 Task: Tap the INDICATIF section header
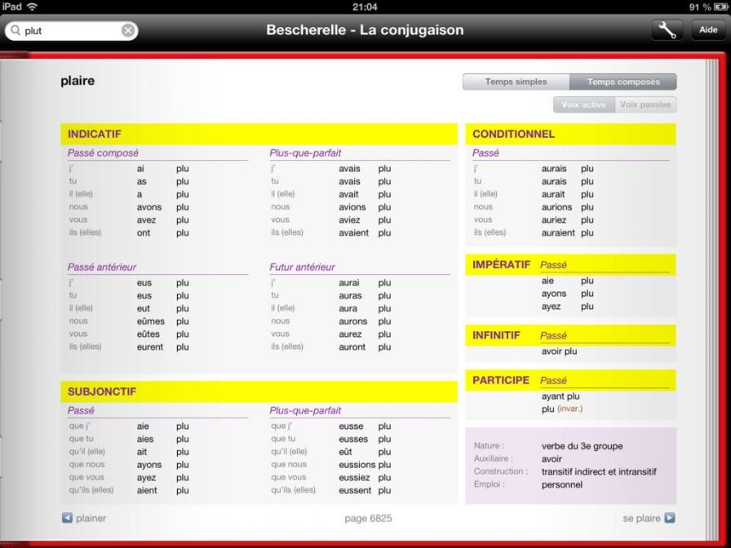click(95, 134)
